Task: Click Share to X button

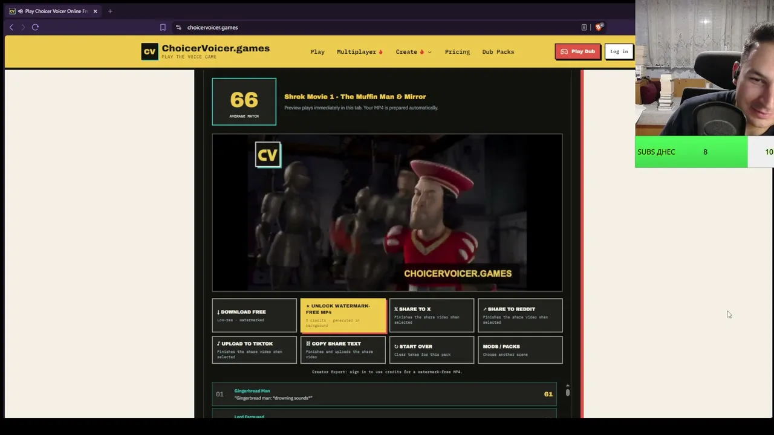Action: click(432, 315)
